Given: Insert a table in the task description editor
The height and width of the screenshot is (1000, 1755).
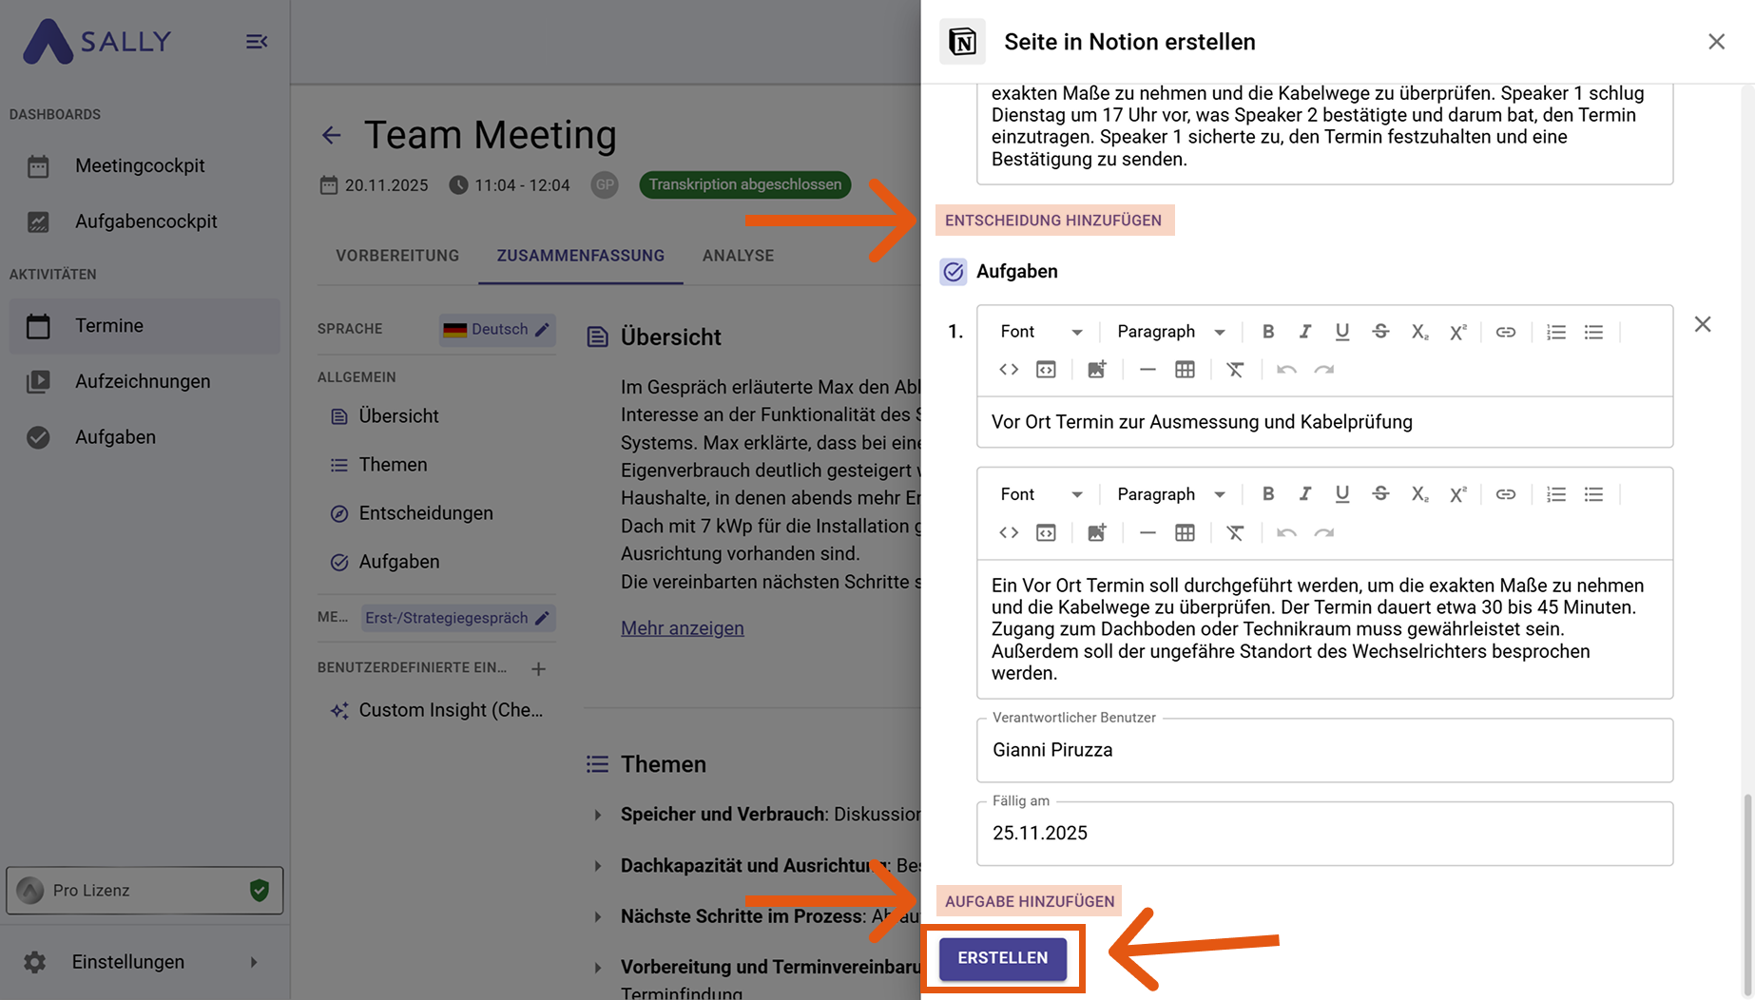Looking at the screenshot, I should [1185, 532].
